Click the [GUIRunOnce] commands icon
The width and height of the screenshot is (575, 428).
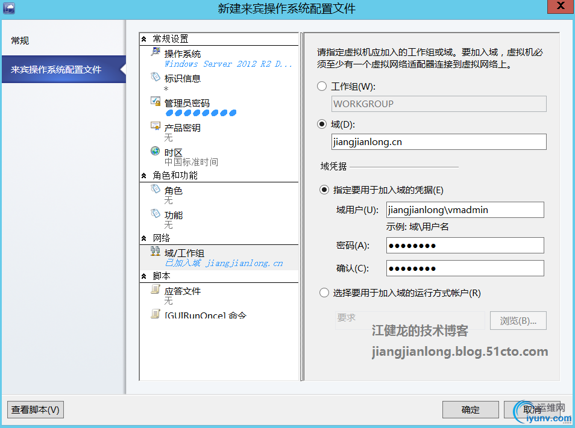point(156,314)
